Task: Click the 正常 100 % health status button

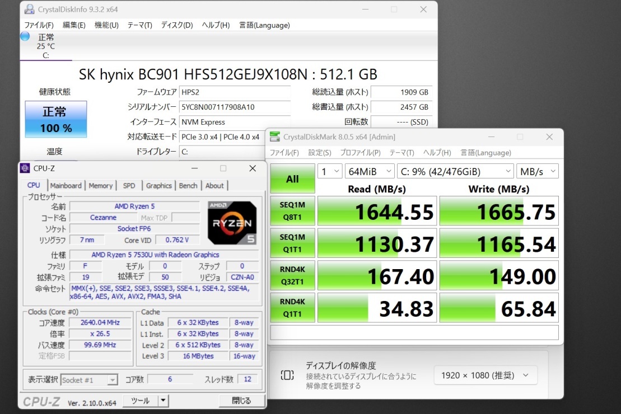Action: tap(56, 119)
